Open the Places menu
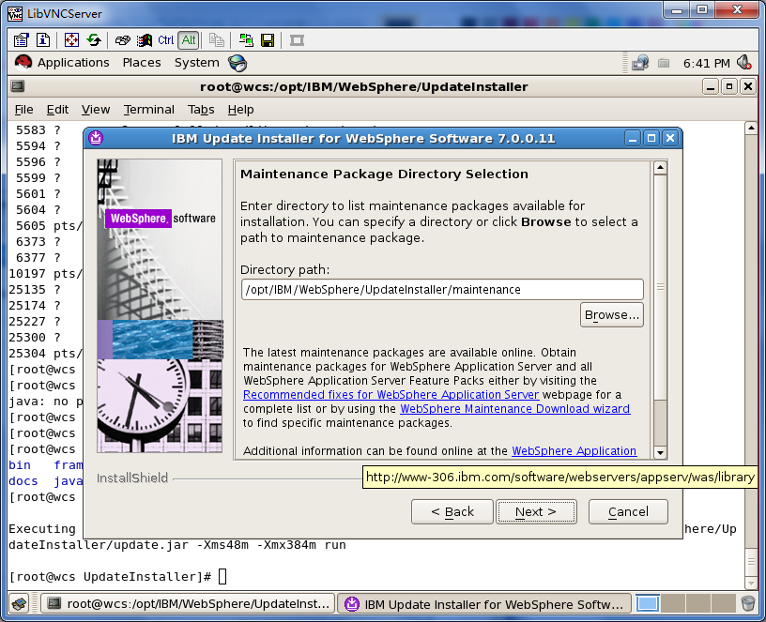766x622 pixels. tap(142, 63)
